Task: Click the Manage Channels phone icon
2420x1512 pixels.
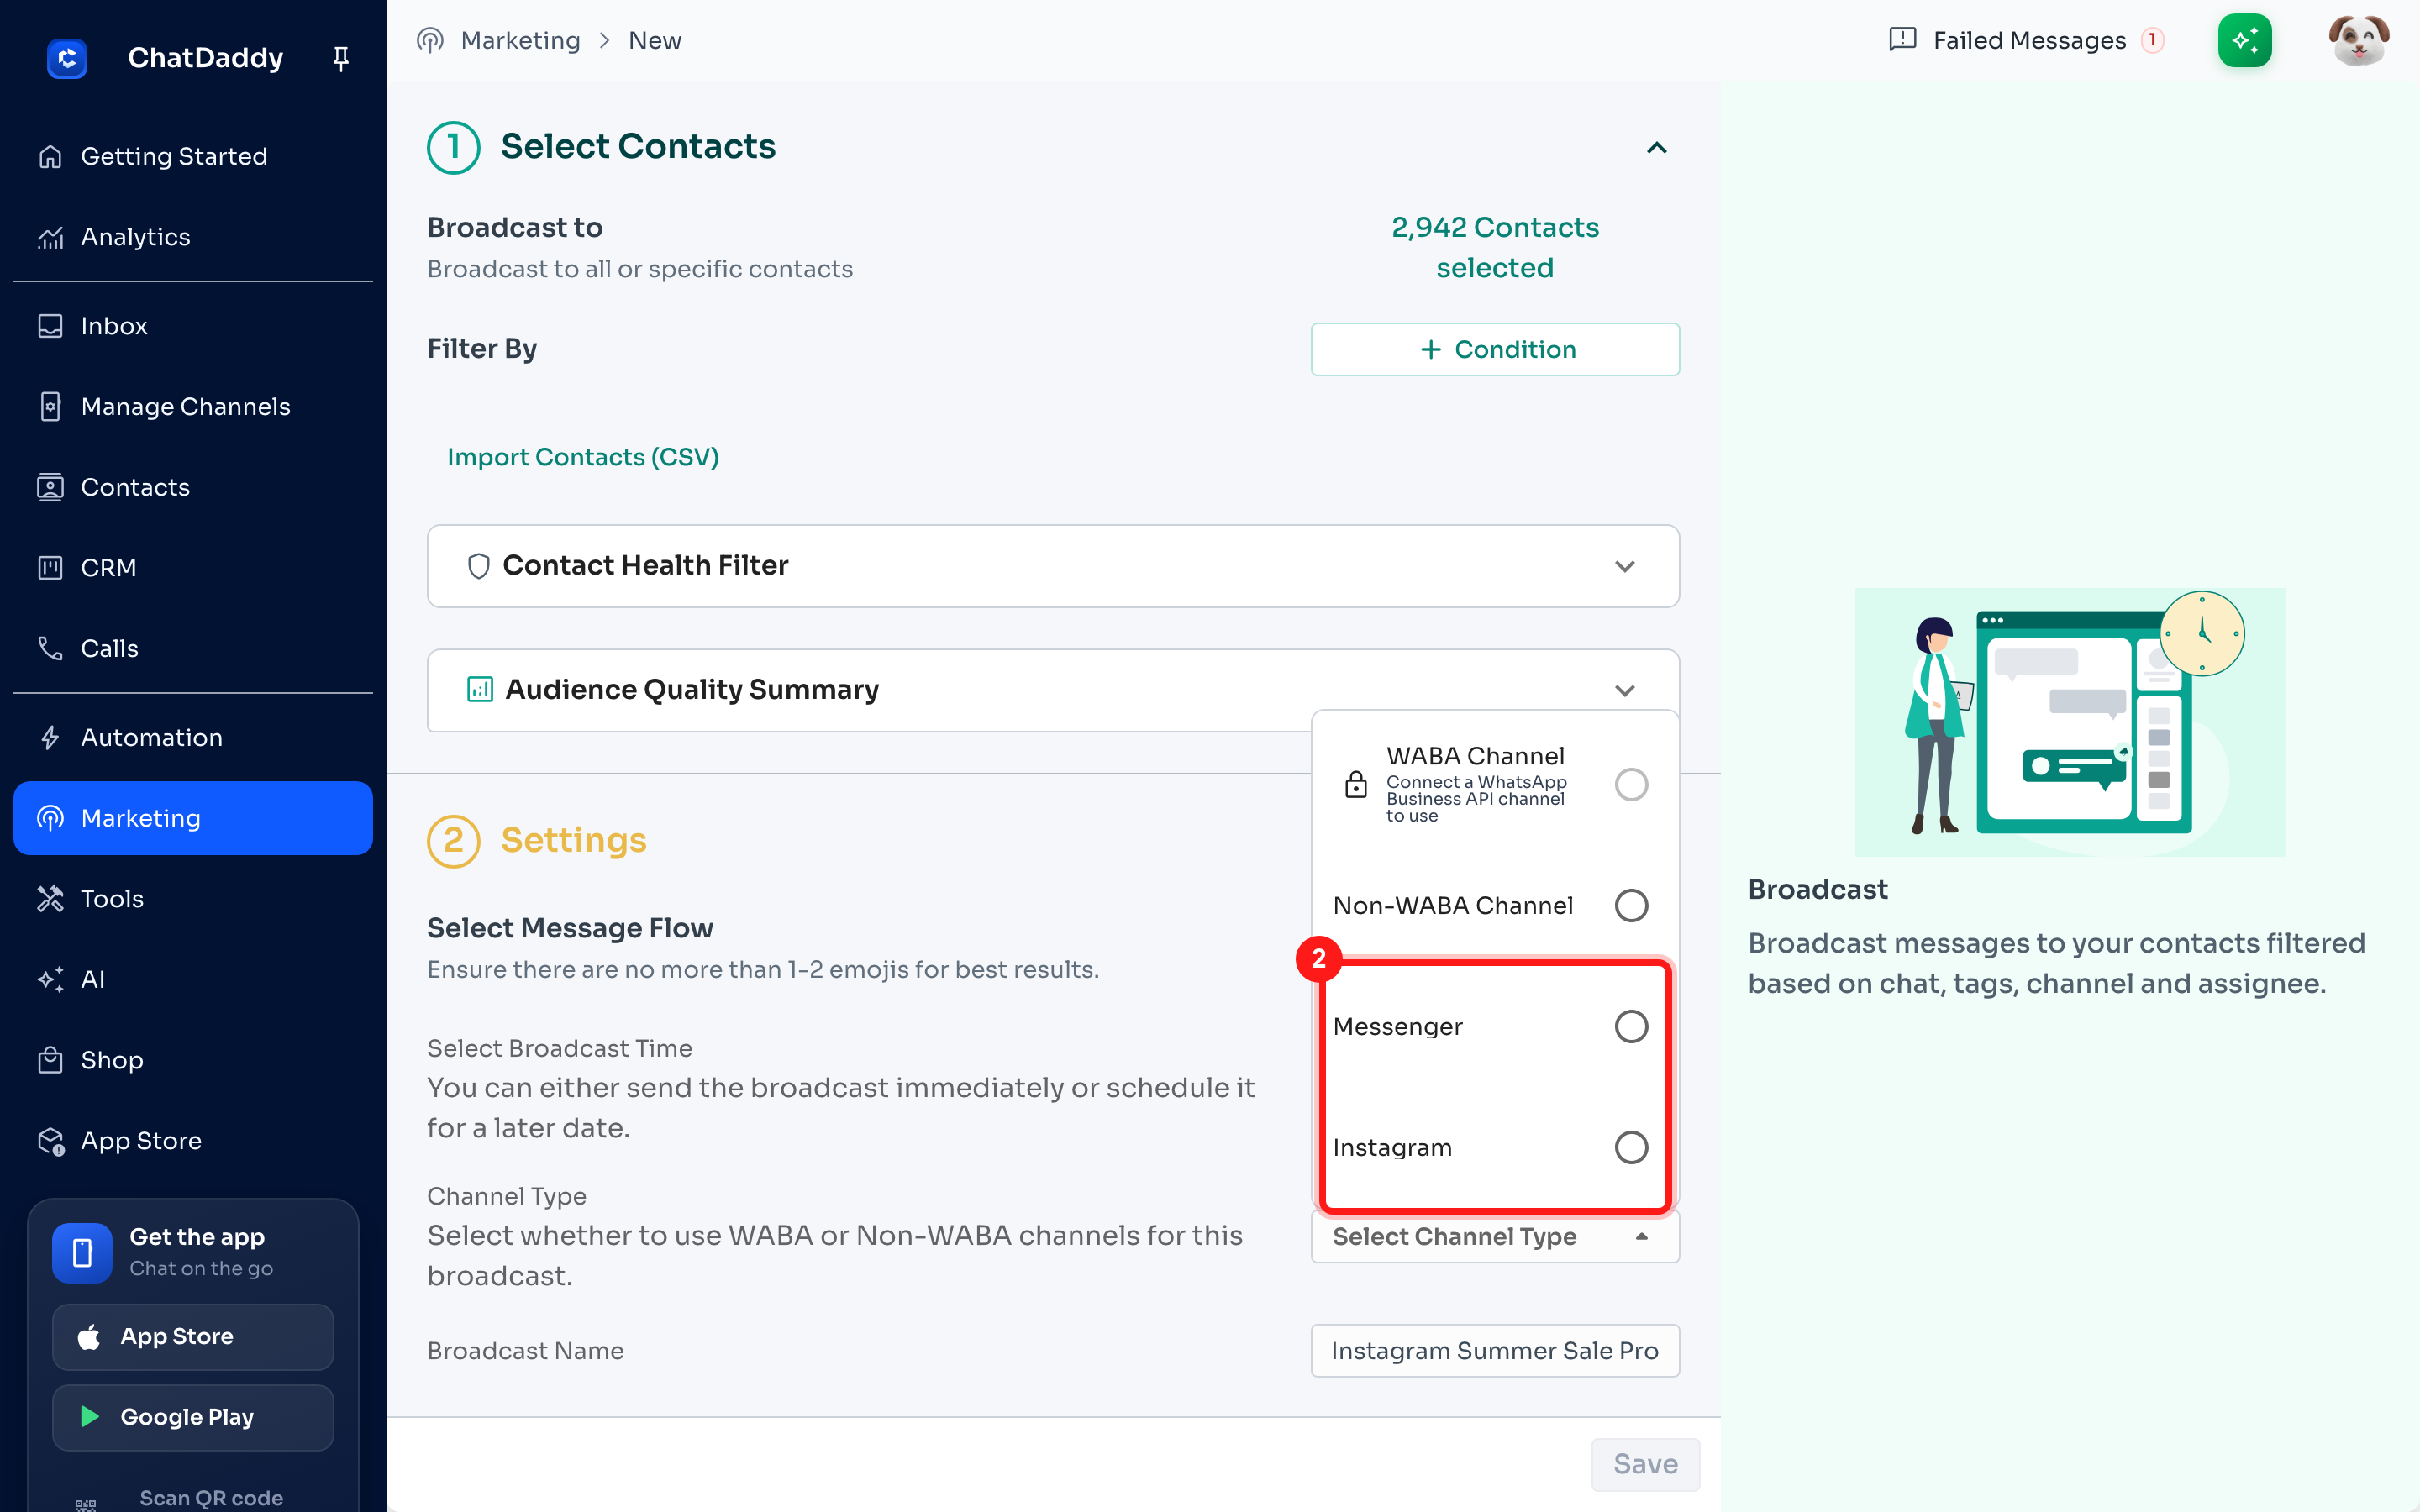Action: coord(50,406)
